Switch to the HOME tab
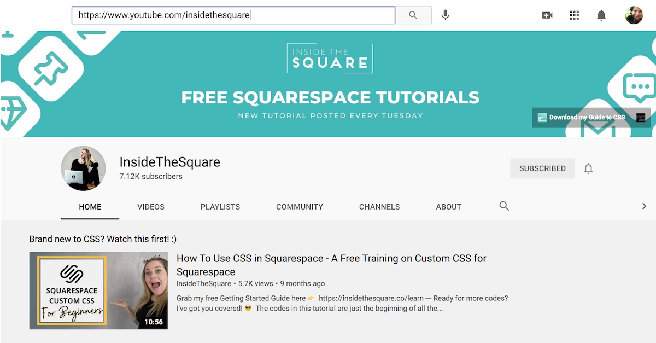This screenshot has height=343, width=656. click(x=90, y=207)
